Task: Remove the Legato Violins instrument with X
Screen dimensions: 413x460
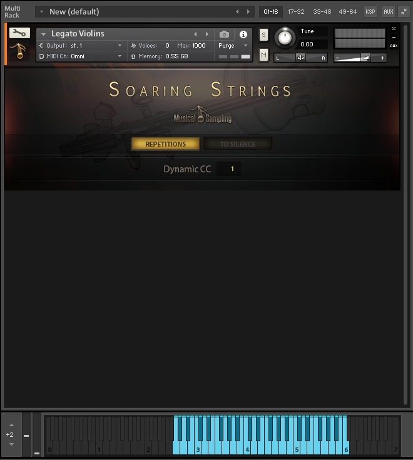Action: tap(394, 28)
